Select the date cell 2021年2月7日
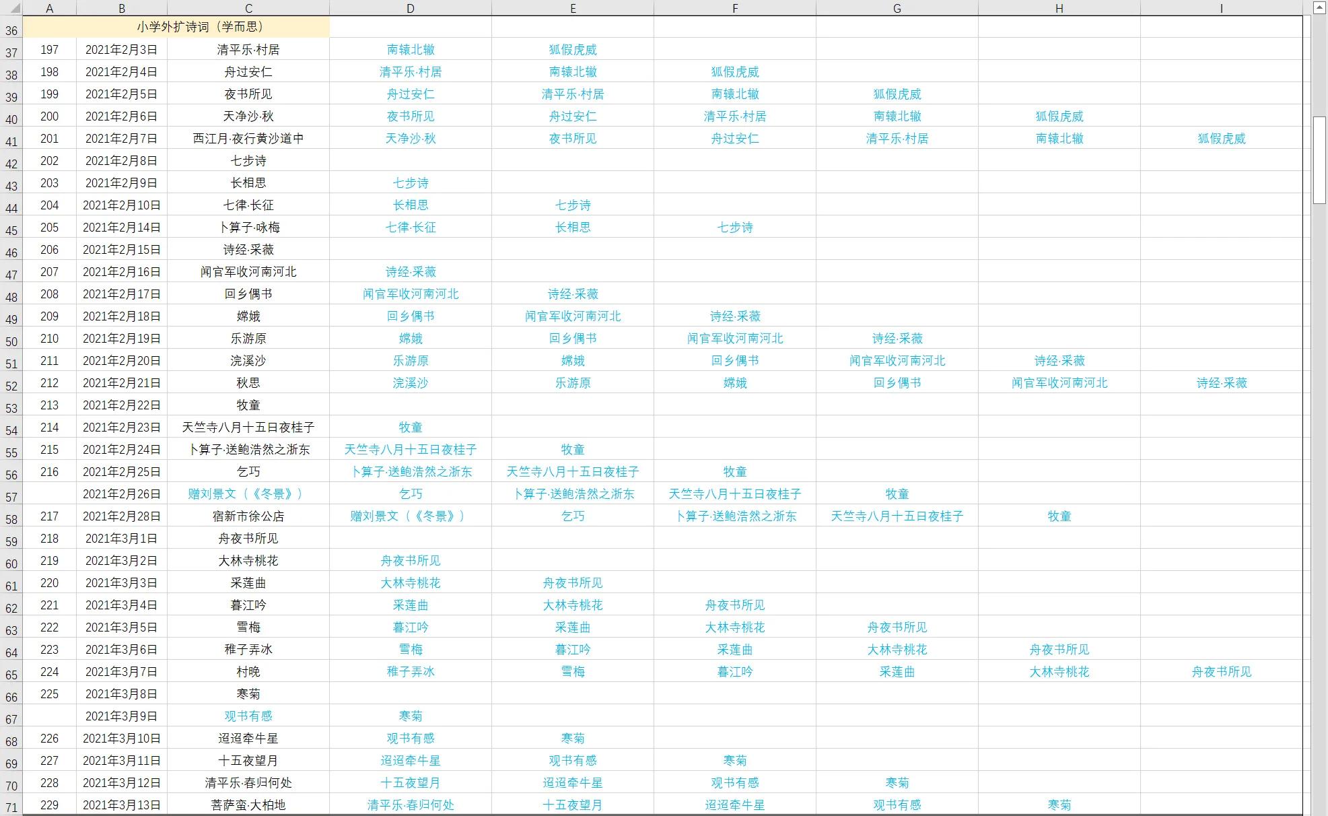 pos(122,138)
